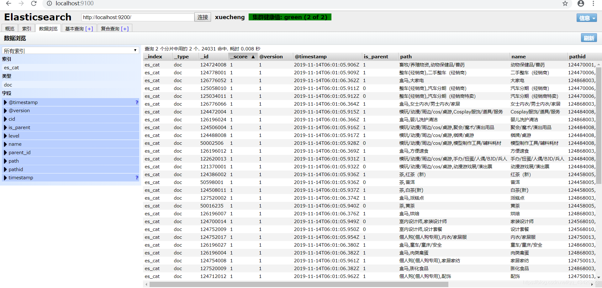Open the row with id 124386002
Viewport: 602px width, 288px height.
tap(213, 175)
